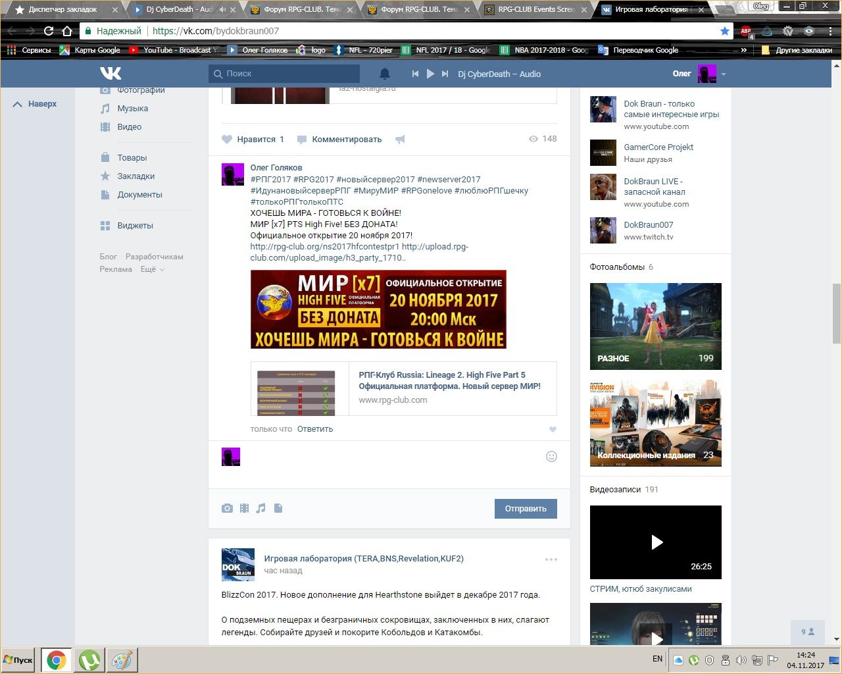Open Музыка in the left menu
Screen dimensions: 842x674
click(132, 109)
